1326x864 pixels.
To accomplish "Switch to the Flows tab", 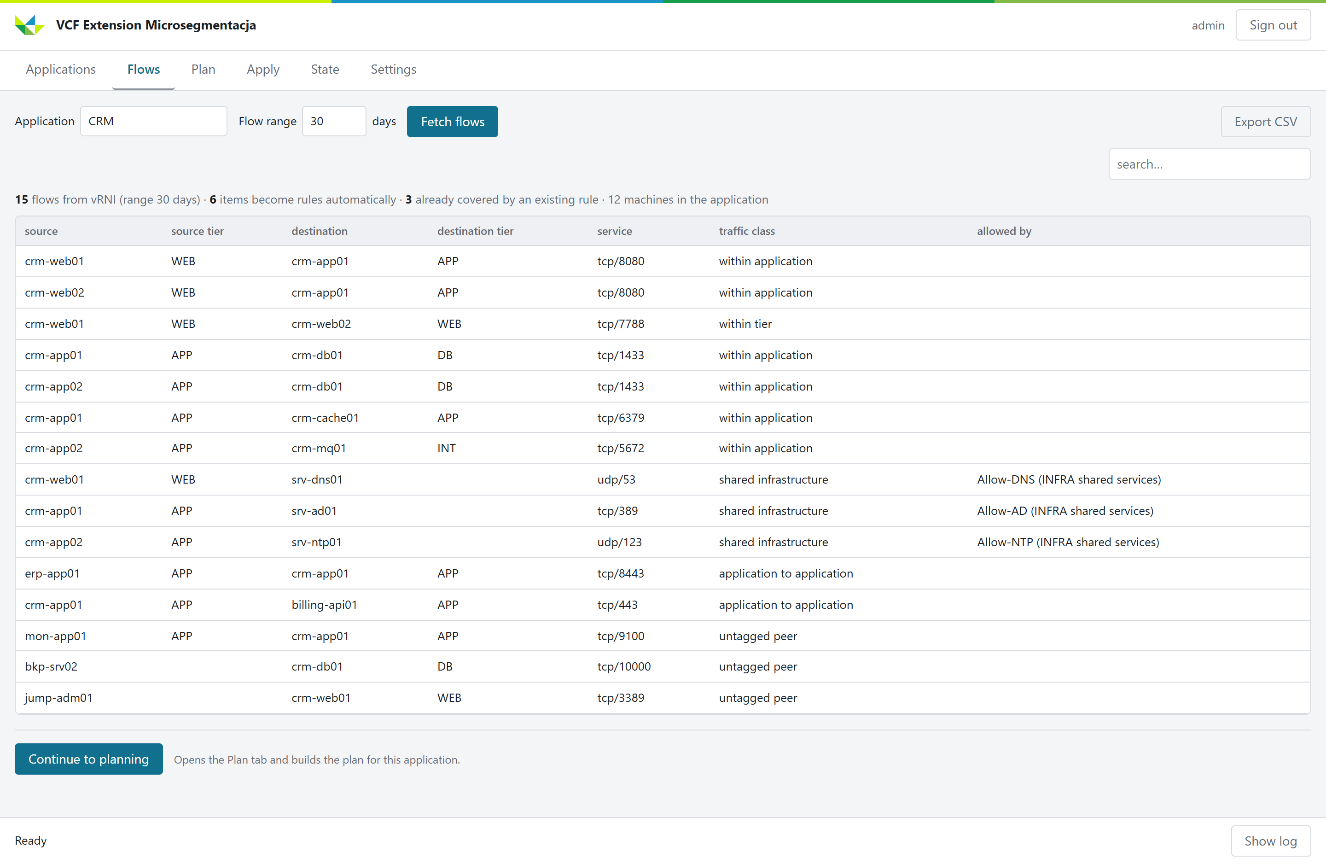I will coord(144,69).
